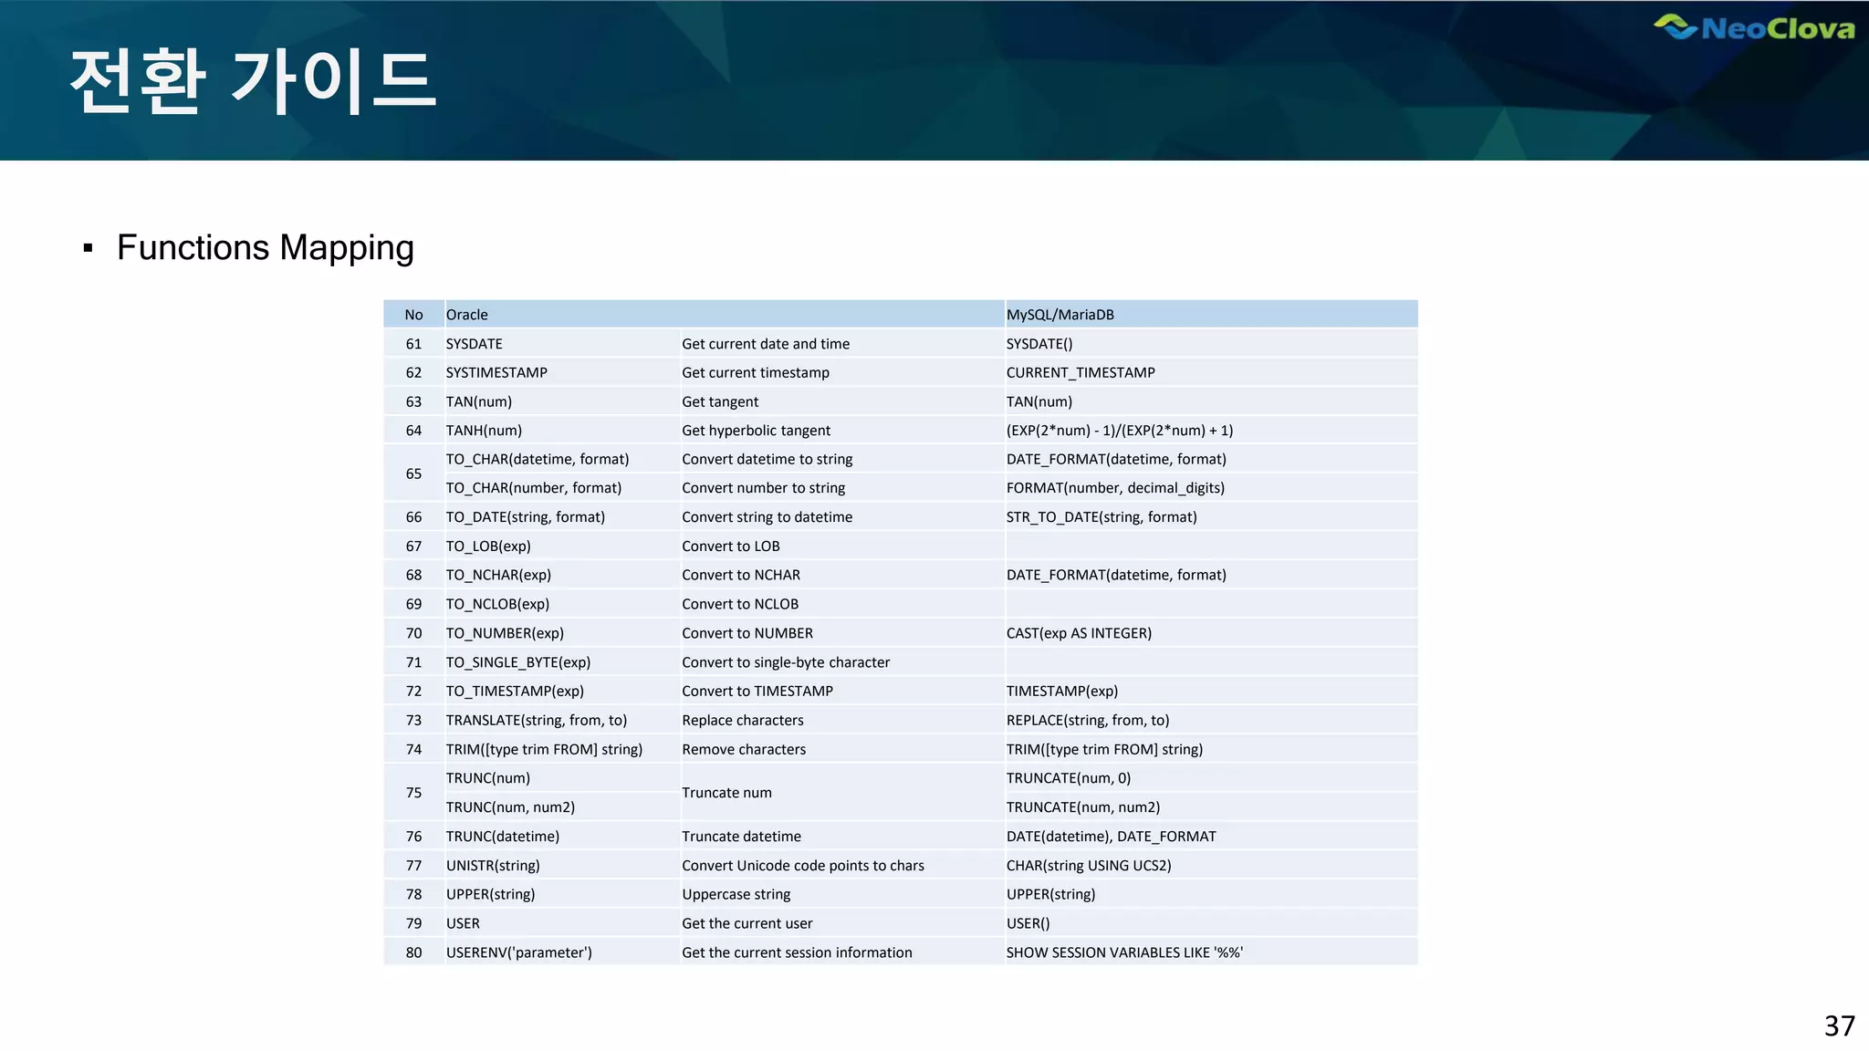Click CHAR(string USING UCS2) cell
Screen dimensions: 1869x1051
coord(1089,866)
